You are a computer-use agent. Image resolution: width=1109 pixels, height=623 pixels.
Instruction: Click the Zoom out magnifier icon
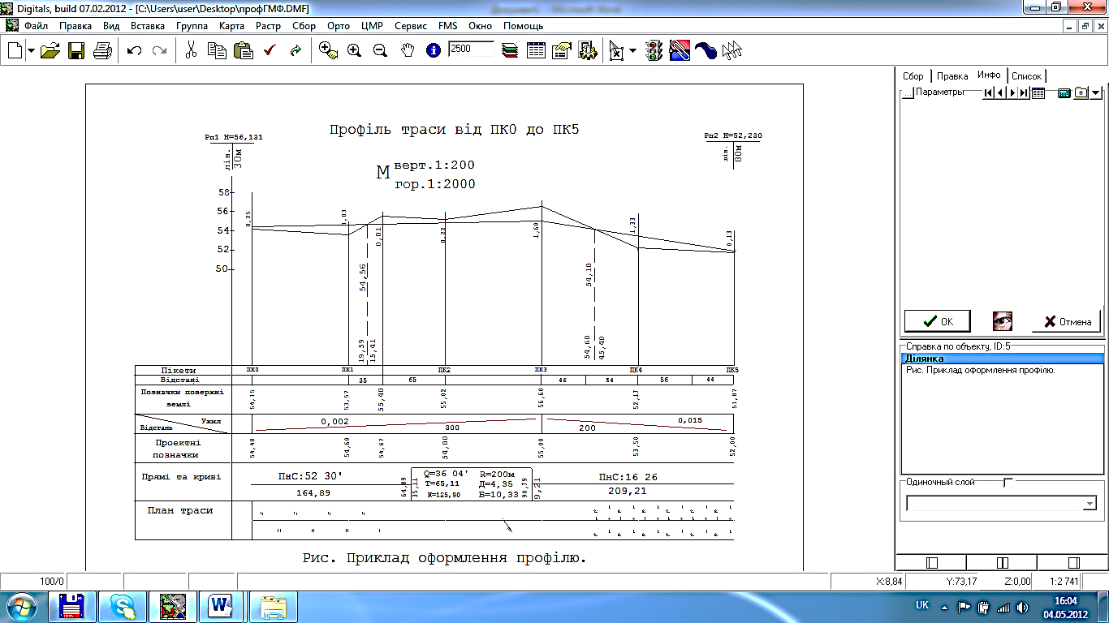pos(380,50)
